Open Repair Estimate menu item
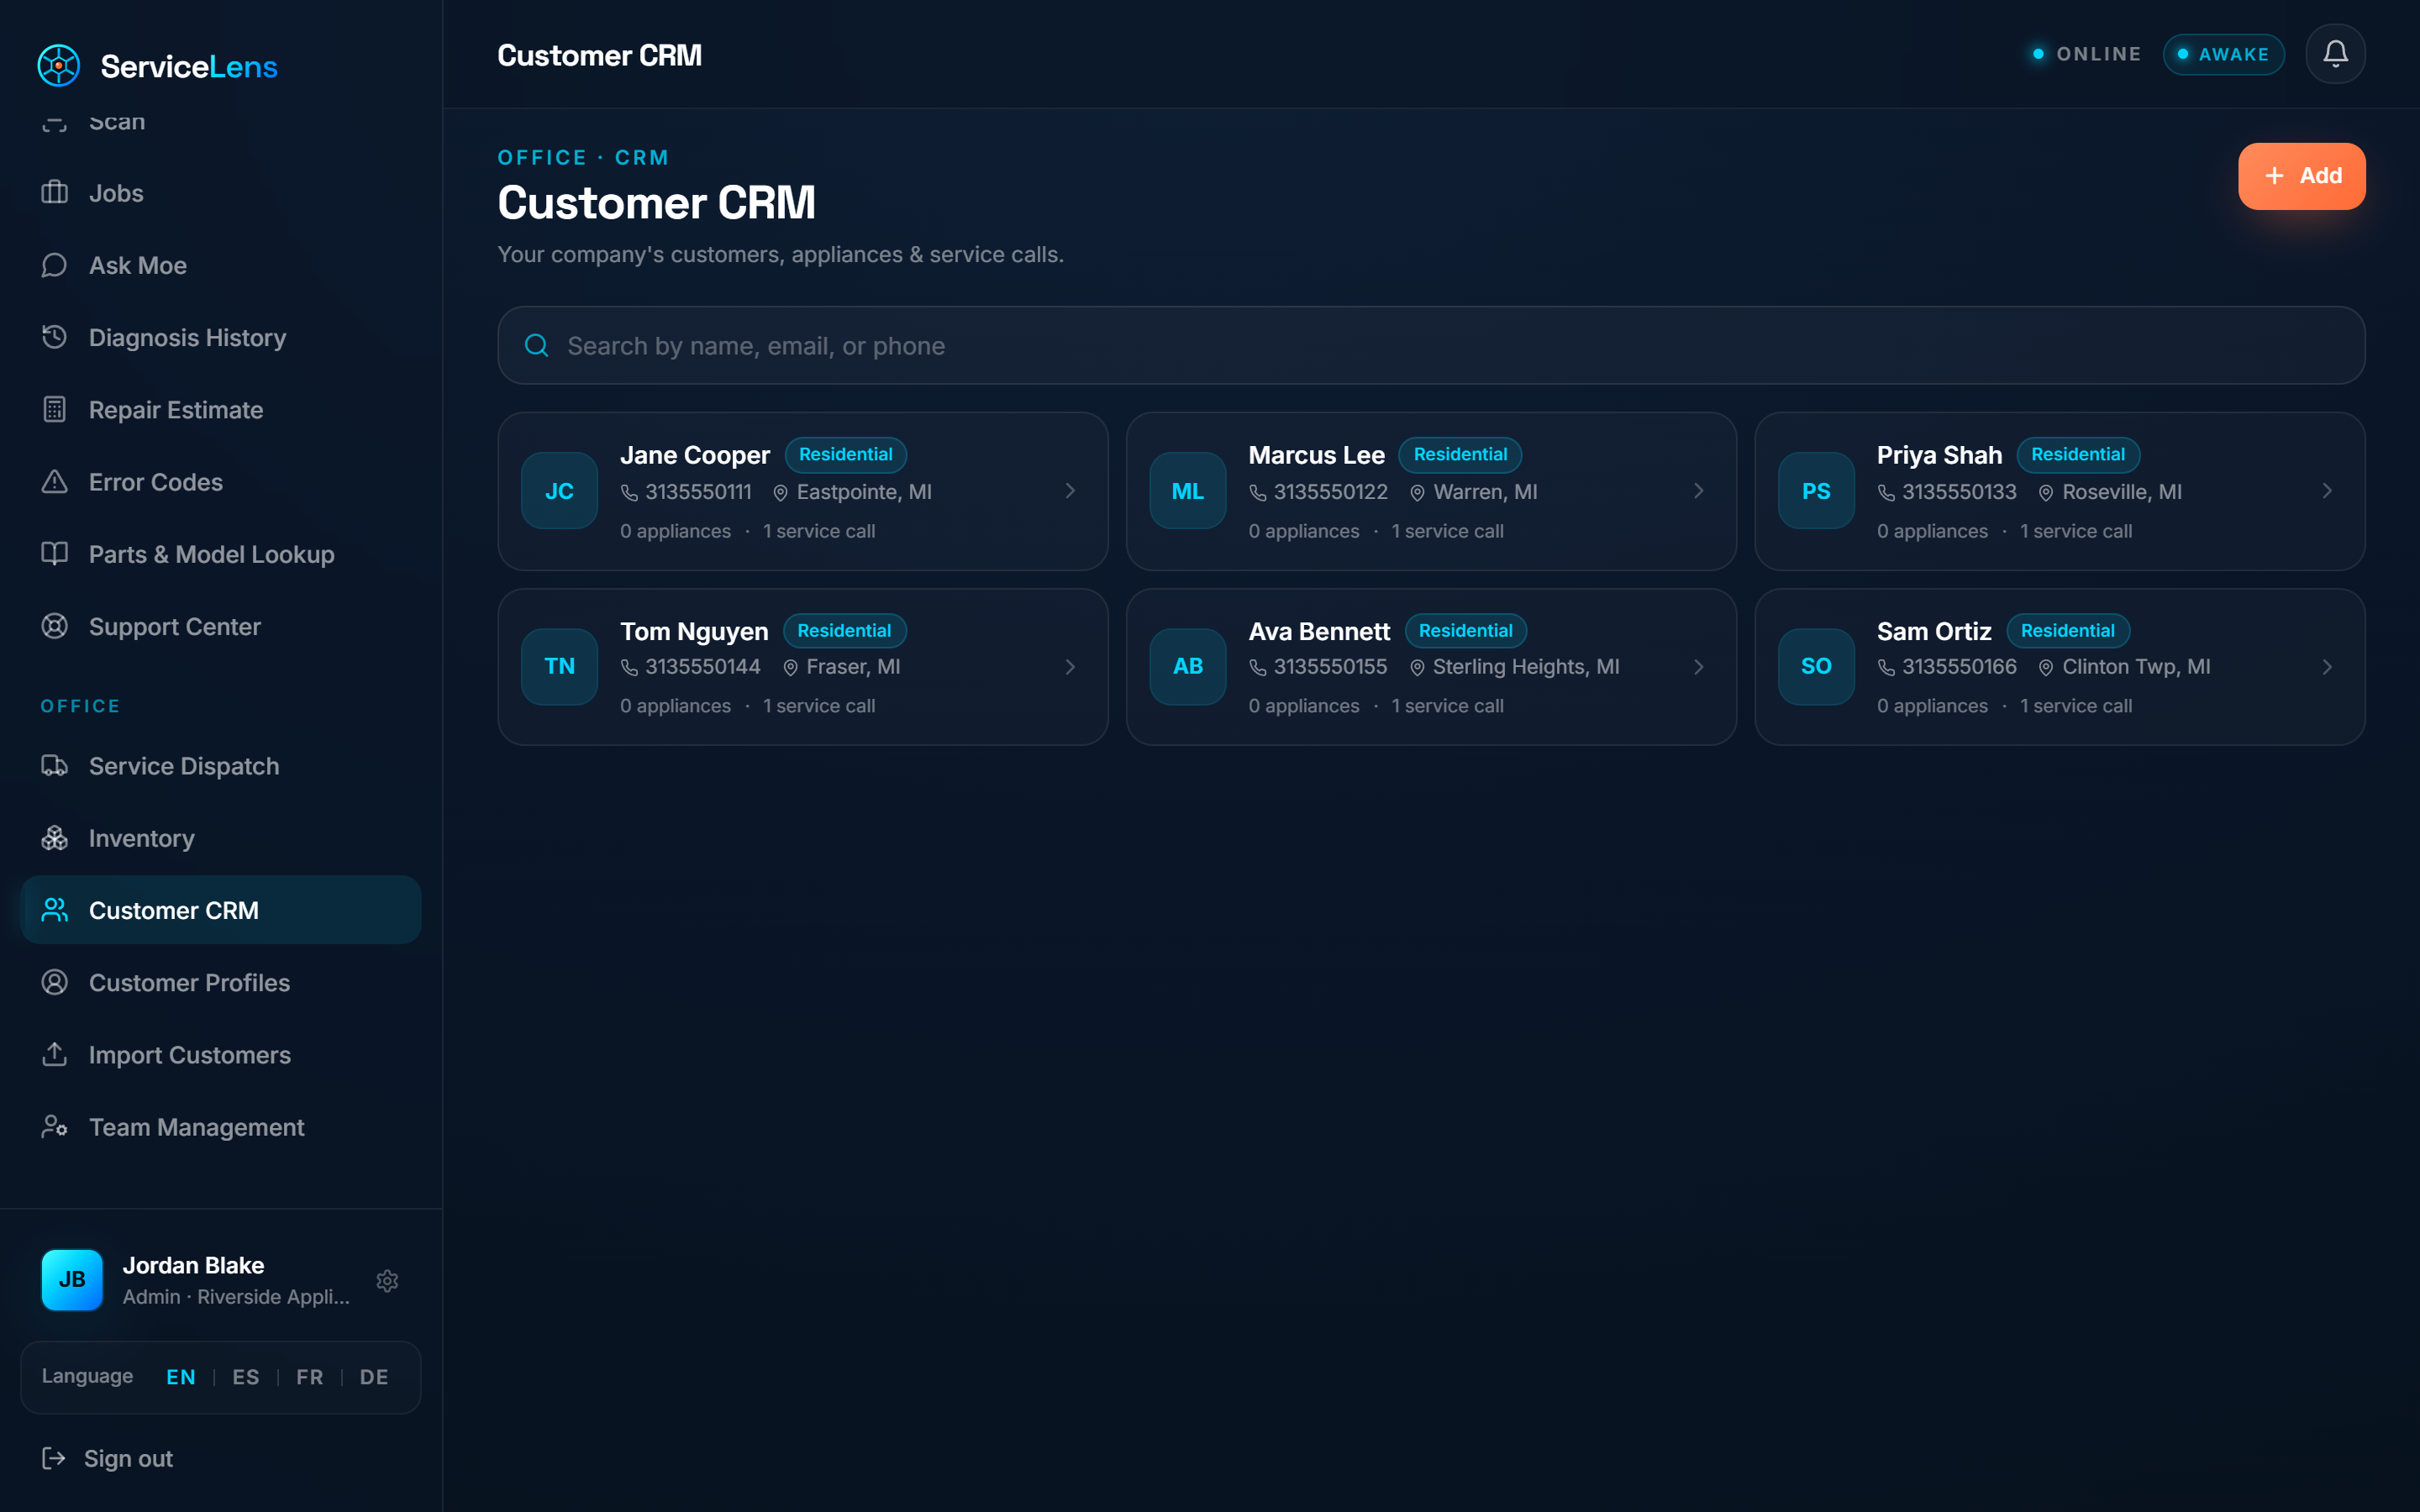The width and height of the screenshot is (2420, 1512). 221,410
